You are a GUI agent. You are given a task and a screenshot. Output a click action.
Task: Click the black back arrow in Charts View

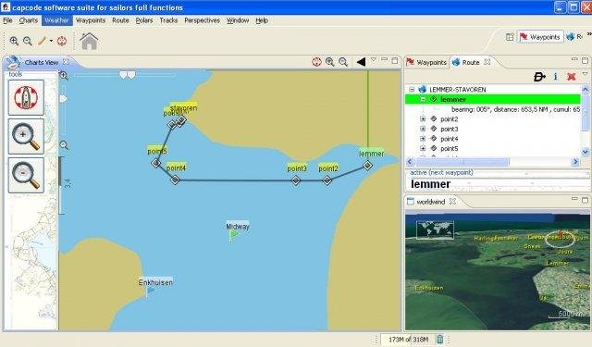click(361, 62)
